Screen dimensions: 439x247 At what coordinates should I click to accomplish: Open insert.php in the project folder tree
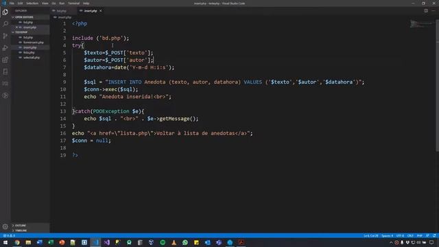coord(30,47)
